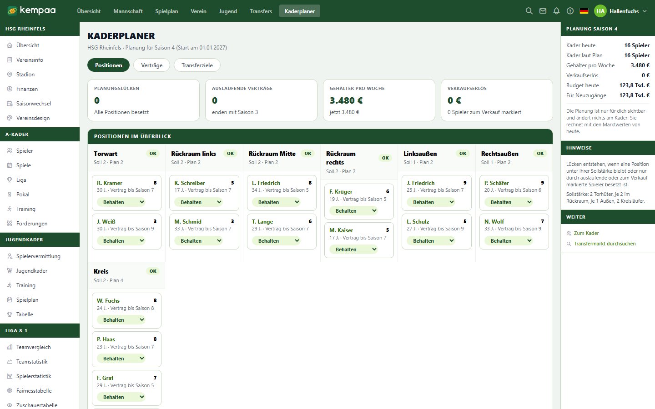Open the Spielplan menu in top navigation
Image resolution: width=655 pixels, height=409 pixels.
[x=166, y=11]
